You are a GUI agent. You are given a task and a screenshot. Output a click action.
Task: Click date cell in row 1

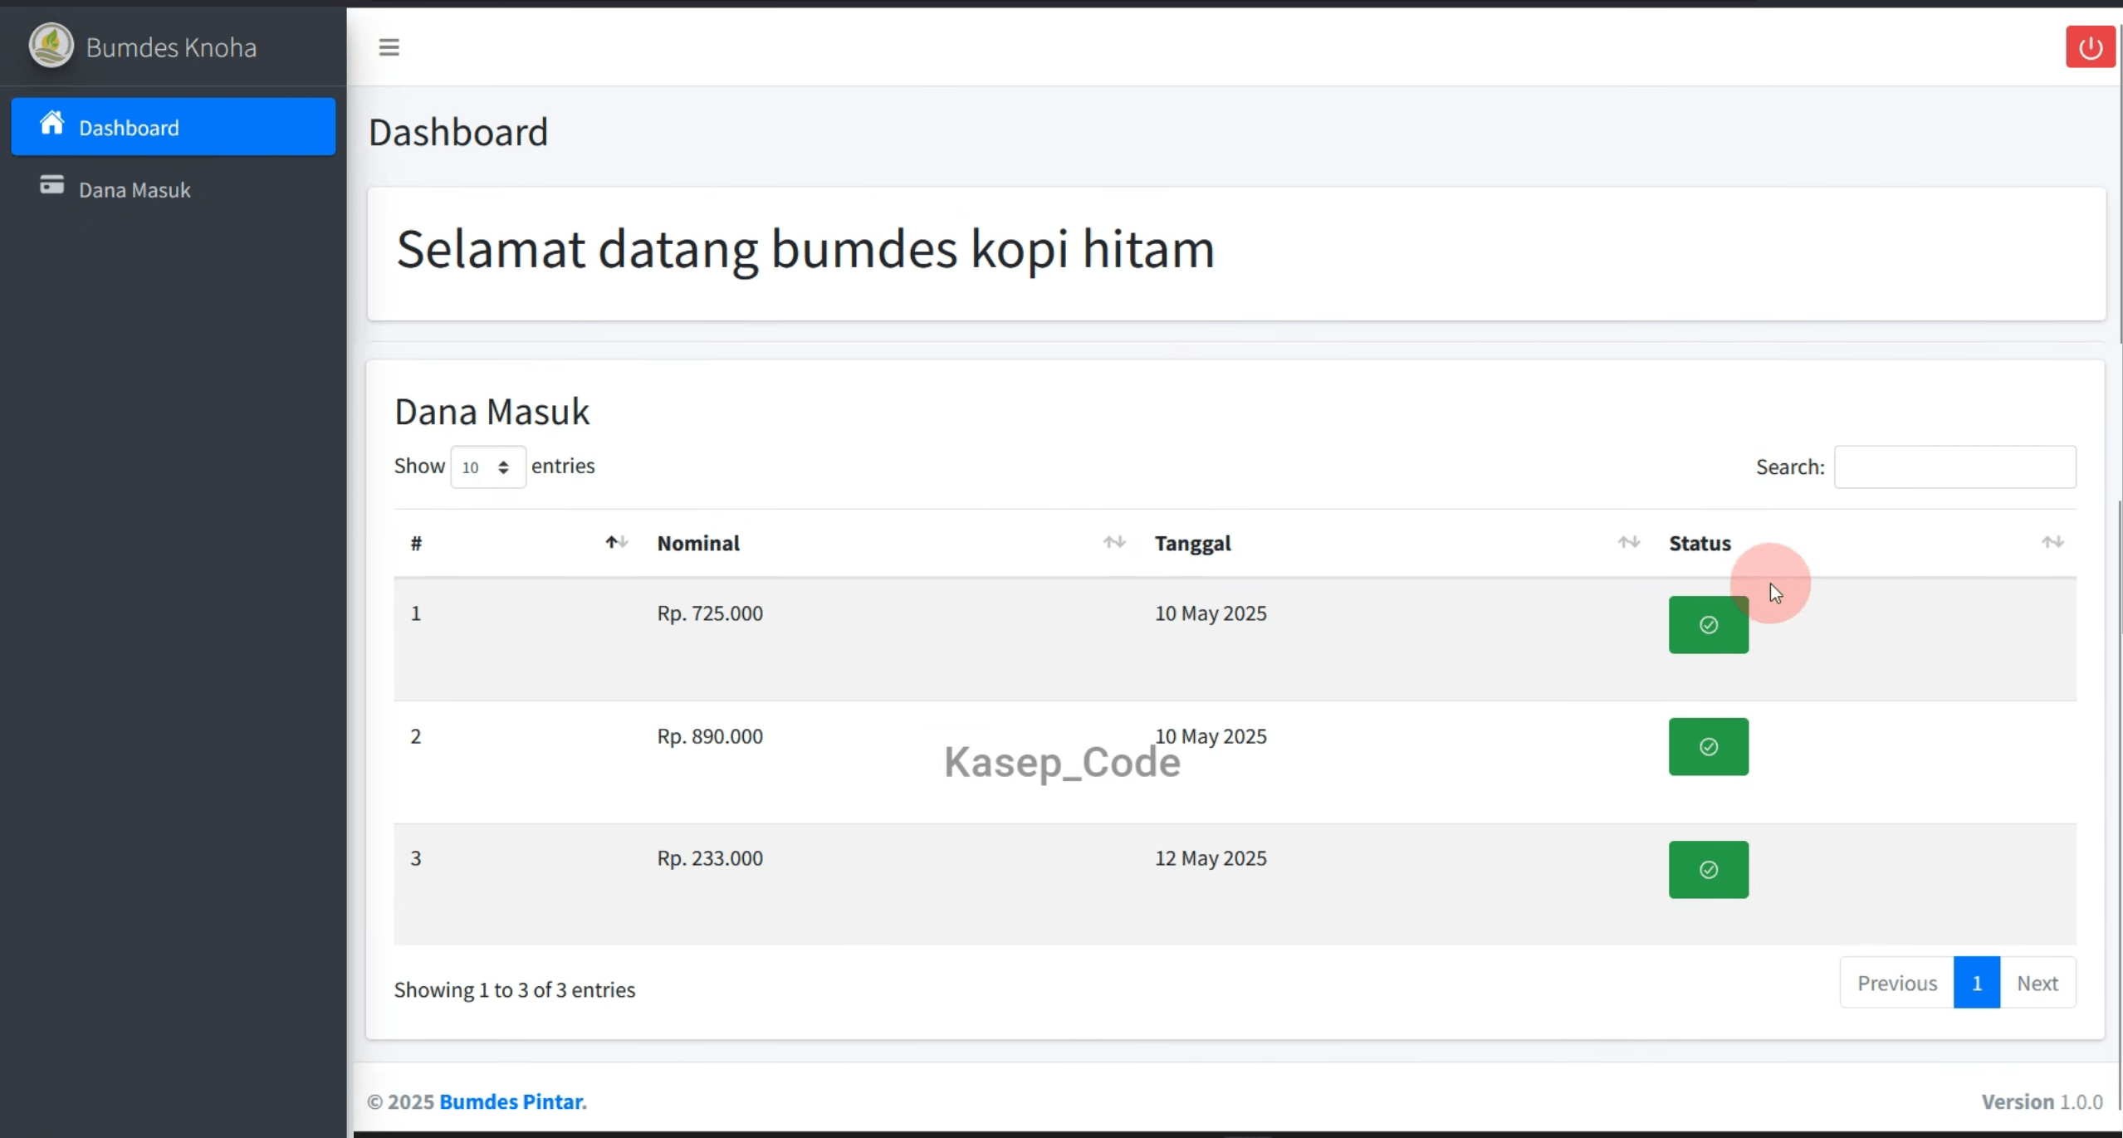point(1211,613)
